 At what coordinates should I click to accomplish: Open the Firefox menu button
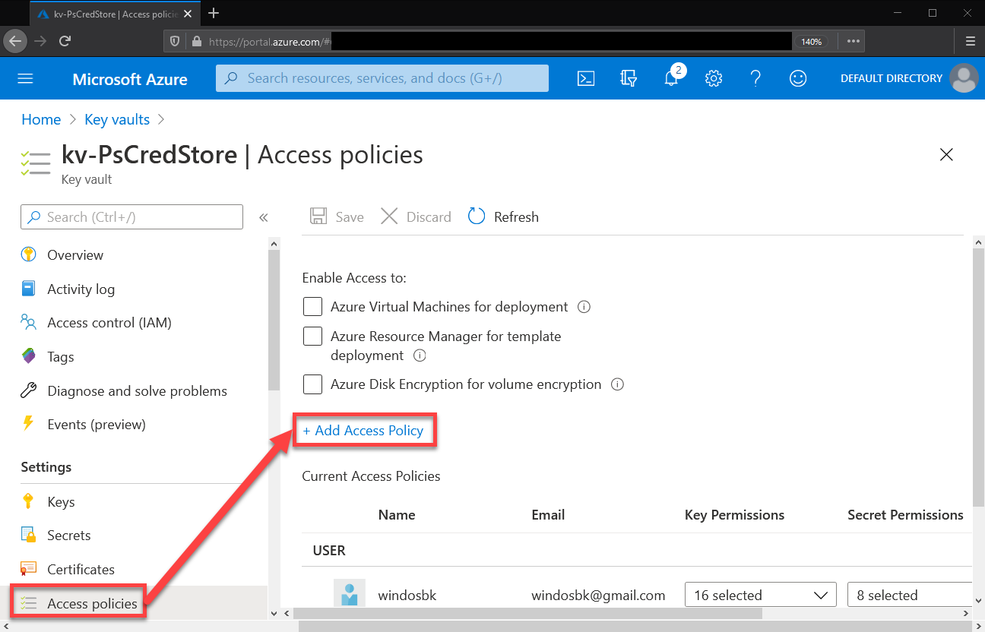971,41
